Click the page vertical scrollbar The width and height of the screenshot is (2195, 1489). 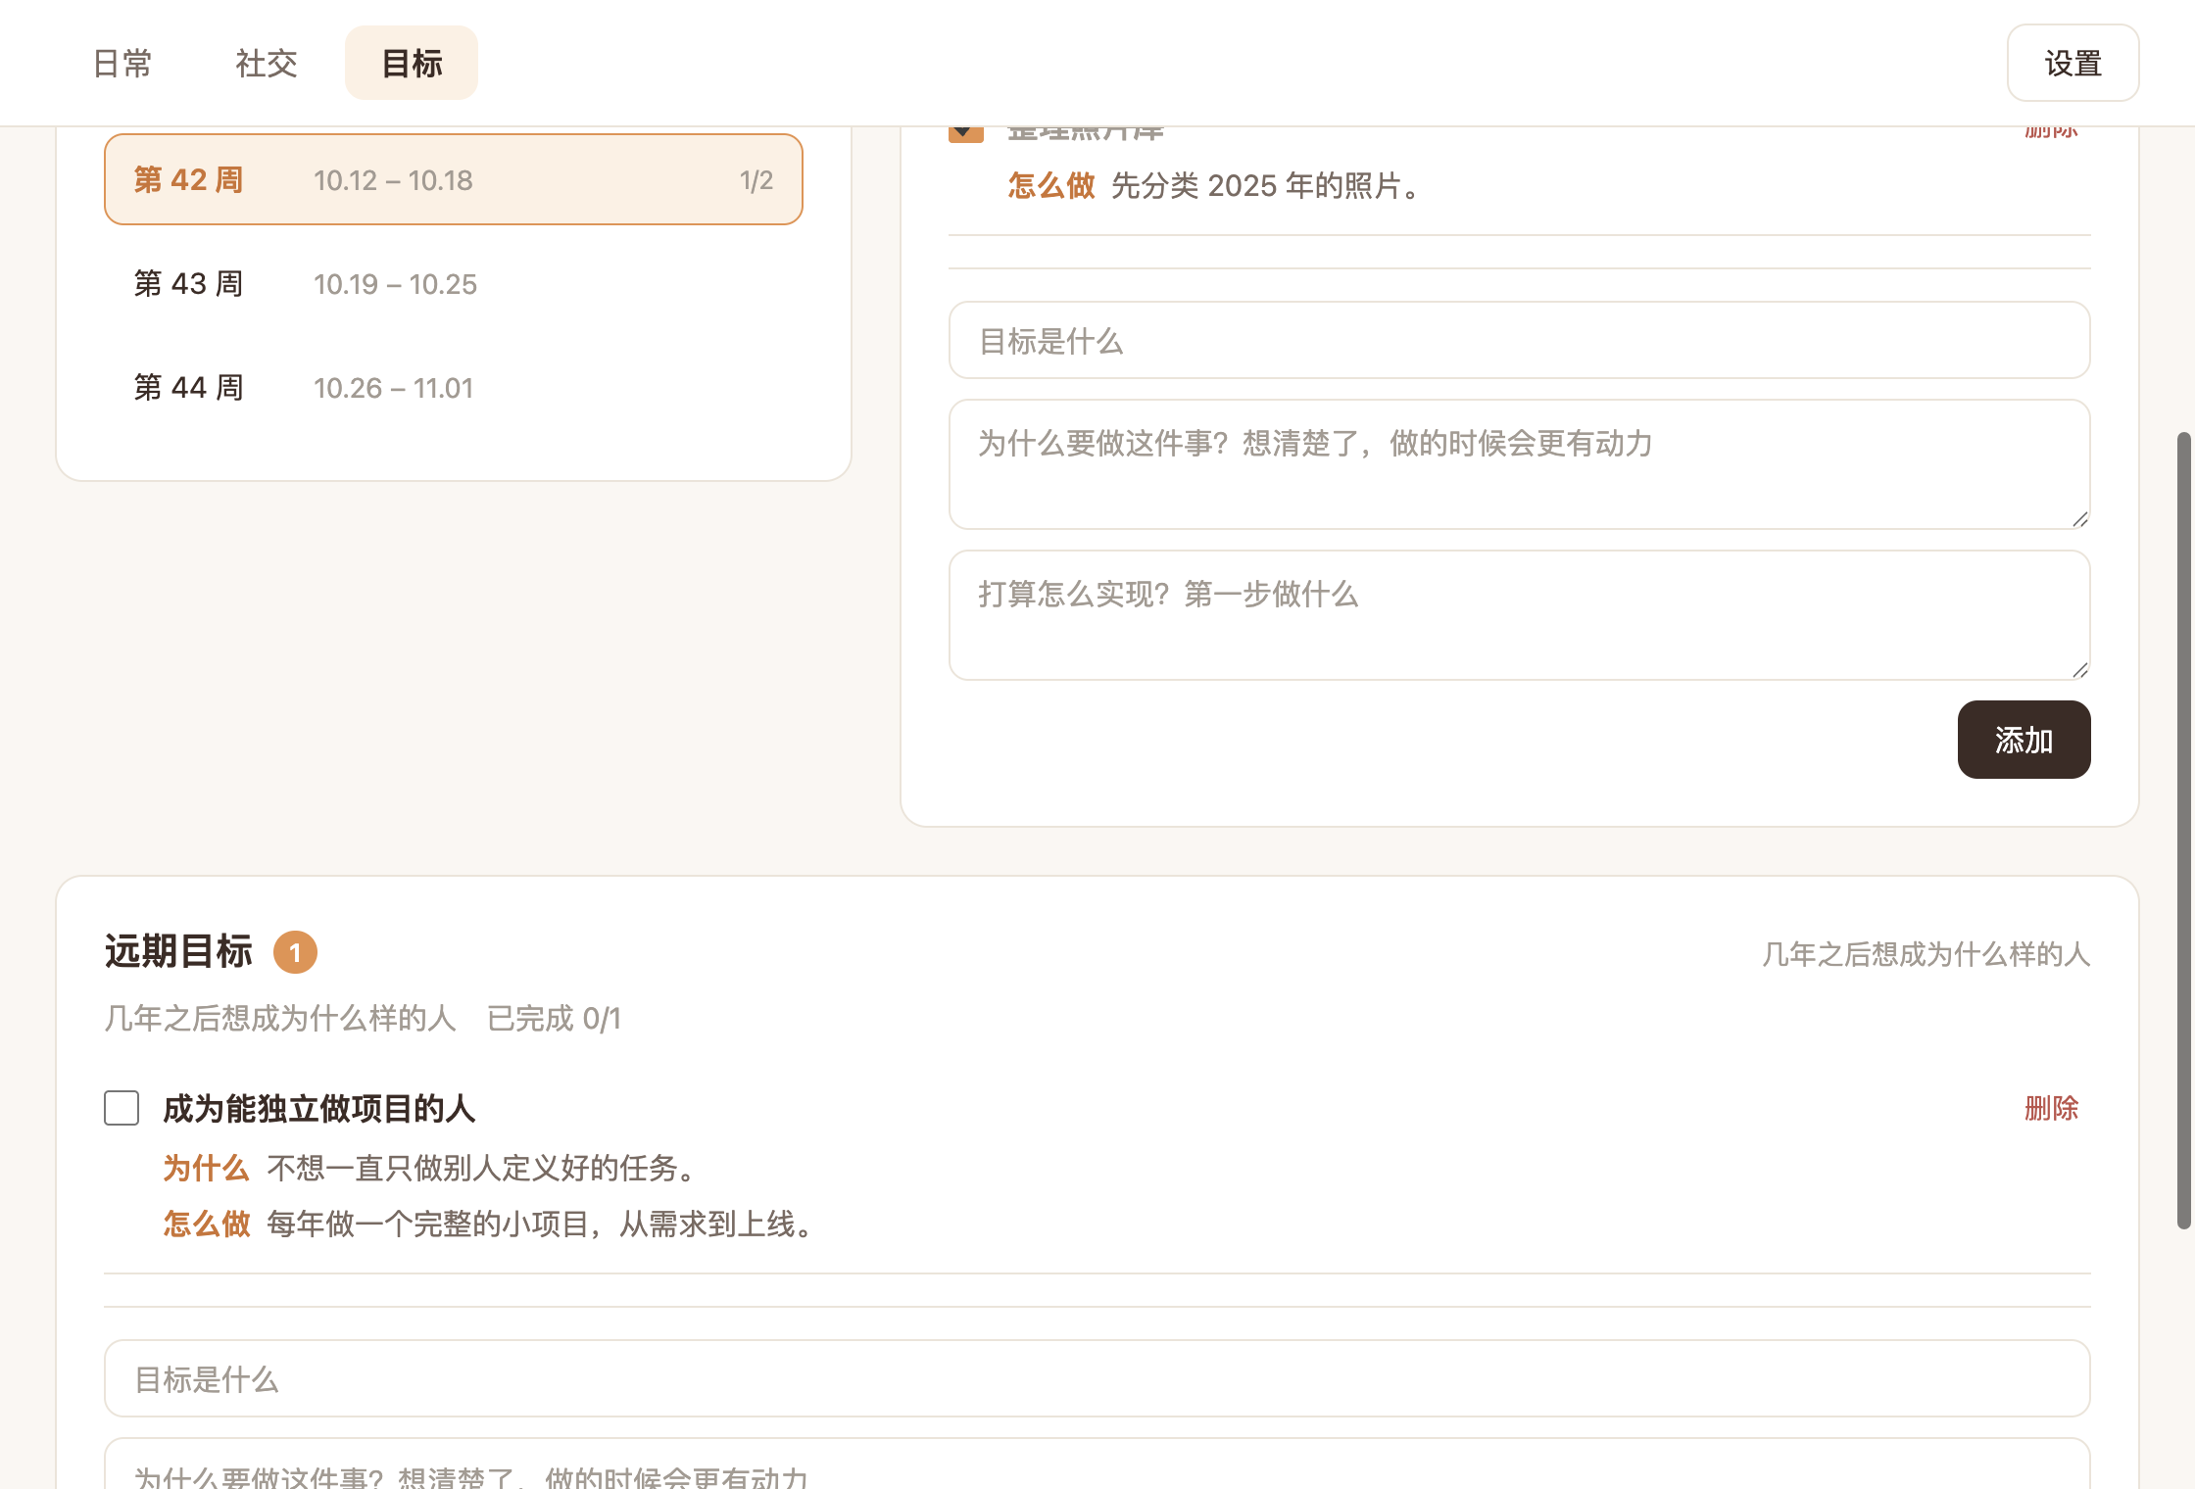click(x=2183, y=830)
